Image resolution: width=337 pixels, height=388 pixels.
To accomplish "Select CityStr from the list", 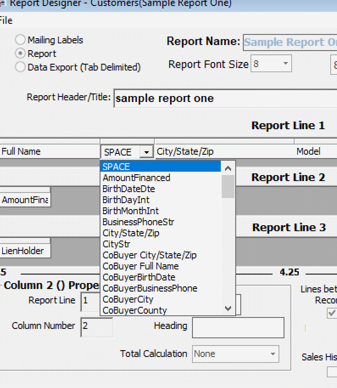I will pos(161,244).
